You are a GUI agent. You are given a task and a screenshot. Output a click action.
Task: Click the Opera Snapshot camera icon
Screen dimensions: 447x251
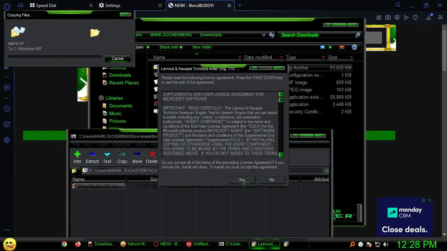(x=388, y=17)
